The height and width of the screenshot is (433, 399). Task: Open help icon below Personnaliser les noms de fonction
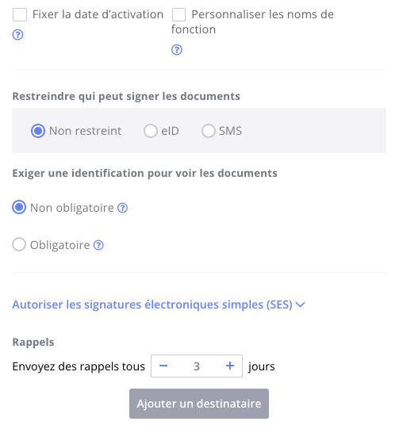click(x=177, y=50)
